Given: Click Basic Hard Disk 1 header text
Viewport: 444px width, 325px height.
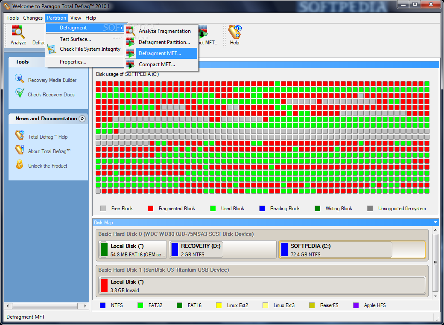Looking at the screenshot, I should pyautogui.click(x=164, y=270).
